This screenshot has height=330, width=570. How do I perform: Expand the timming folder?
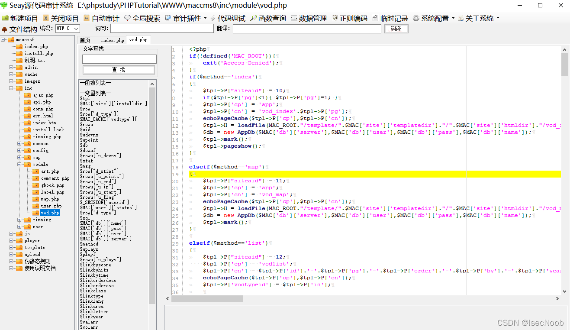tap(19, 220)
